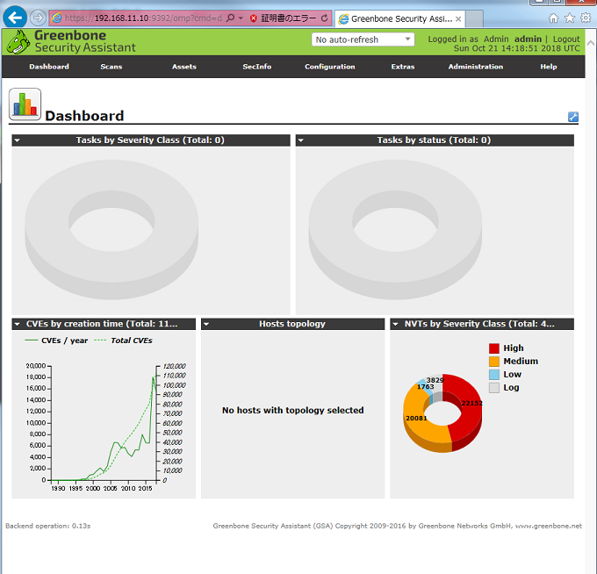597x574 pixels.
Task: Click the Total CVEs legend entry
Action: click(124, 341)
